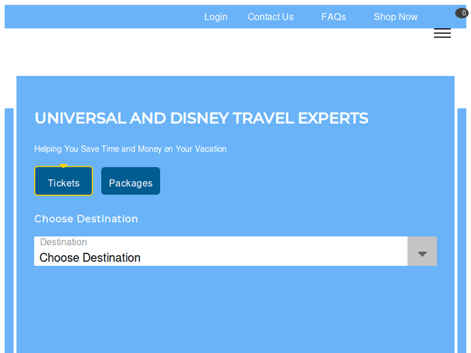Click the cart count badge showing 0
The height and width of the screenshot is (353, 471).
(x=462, y=13)
